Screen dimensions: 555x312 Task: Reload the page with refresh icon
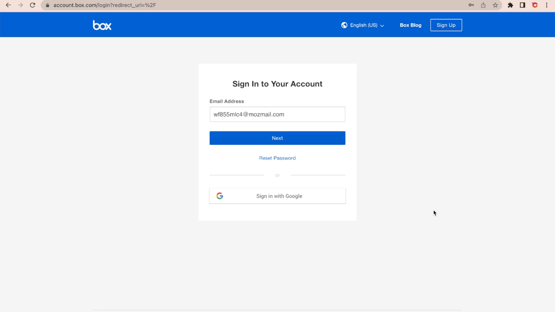click(x=32, y=5)
